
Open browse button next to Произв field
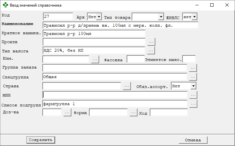[x=151, y=42]
